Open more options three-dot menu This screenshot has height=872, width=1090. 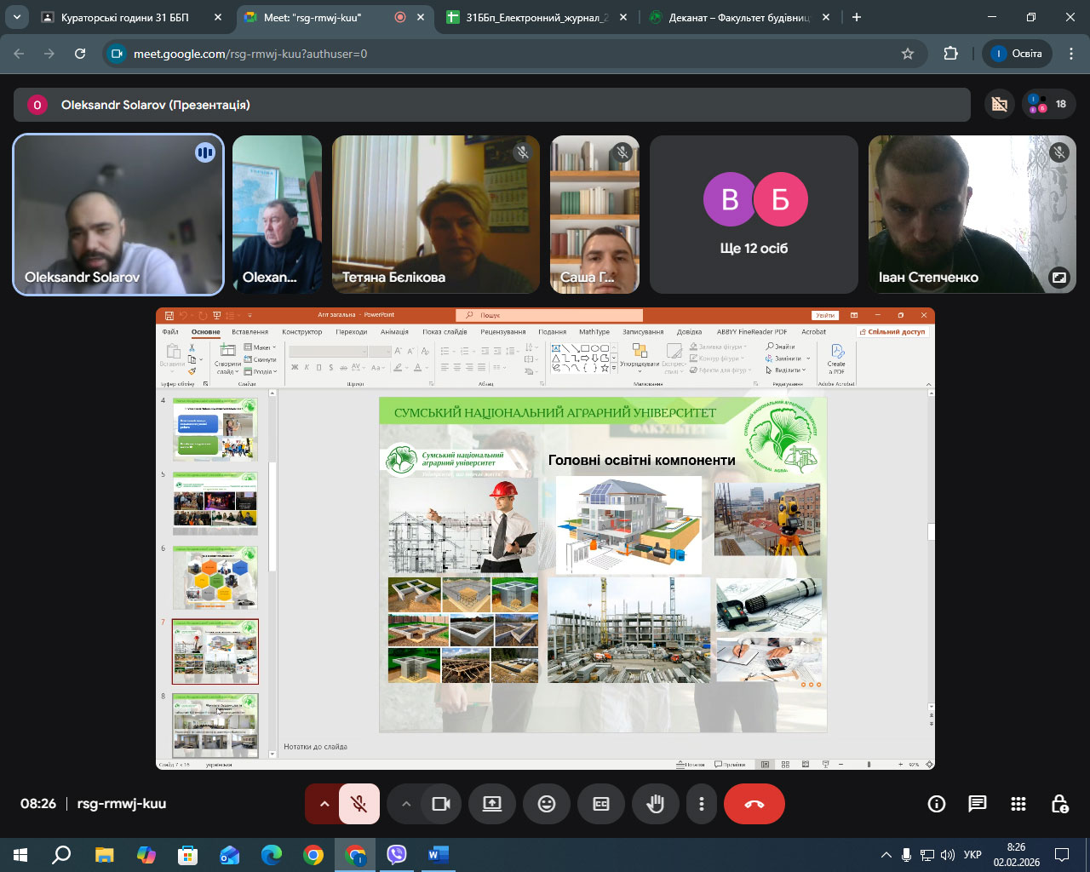702,804
